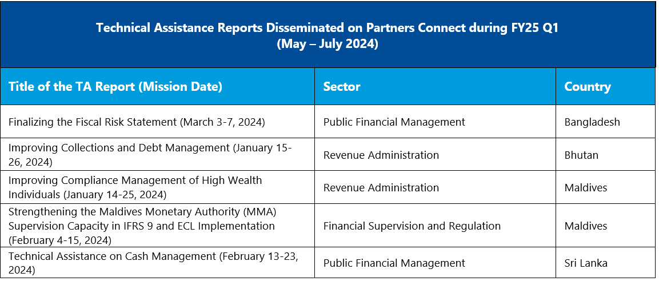659x281 pixels.
Task: Select the 'Sector' column header
Action: 342,86
